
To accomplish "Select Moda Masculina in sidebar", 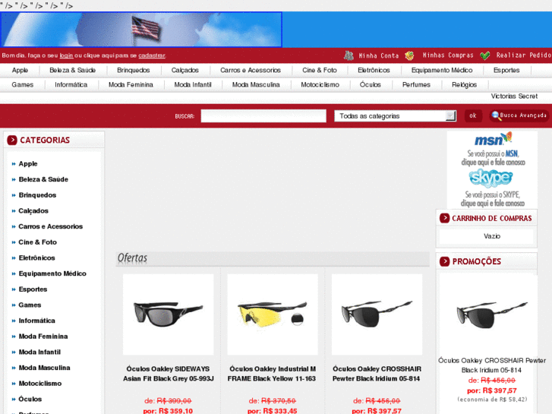I will coord(44,368).
